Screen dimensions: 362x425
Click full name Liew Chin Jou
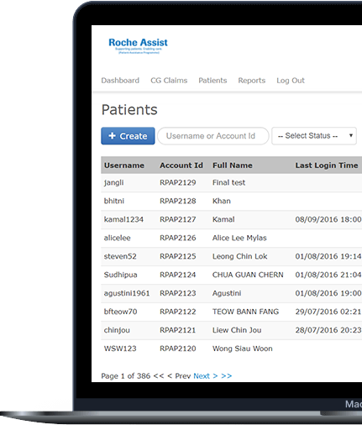pos(237,330)
